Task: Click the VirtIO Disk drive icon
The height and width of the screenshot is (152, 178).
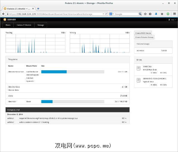Action: click(139, 68)
